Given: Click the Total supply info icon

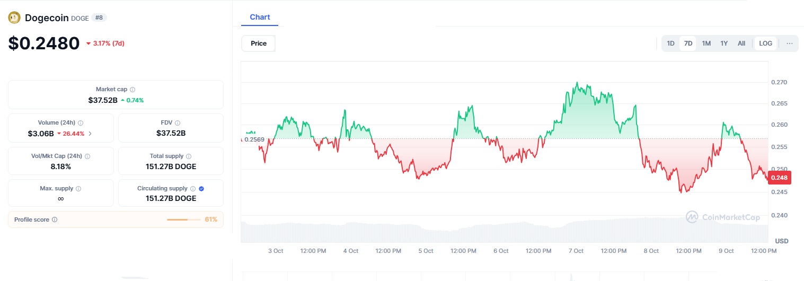Looking at the screenshot, I should [189, 156].
